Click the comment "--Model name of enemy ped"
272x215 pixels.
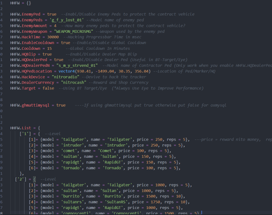tap(115, 20)
